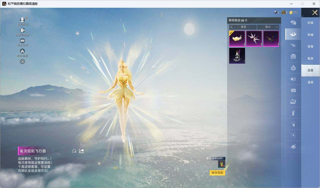
Task: Switch to the 战备 tab
Action: coord(311,70)
